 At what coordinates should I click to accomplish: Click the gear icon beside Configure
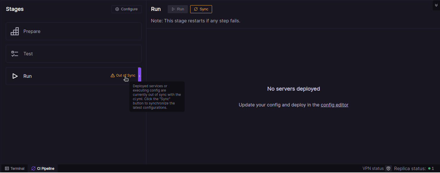click(117, 9)
